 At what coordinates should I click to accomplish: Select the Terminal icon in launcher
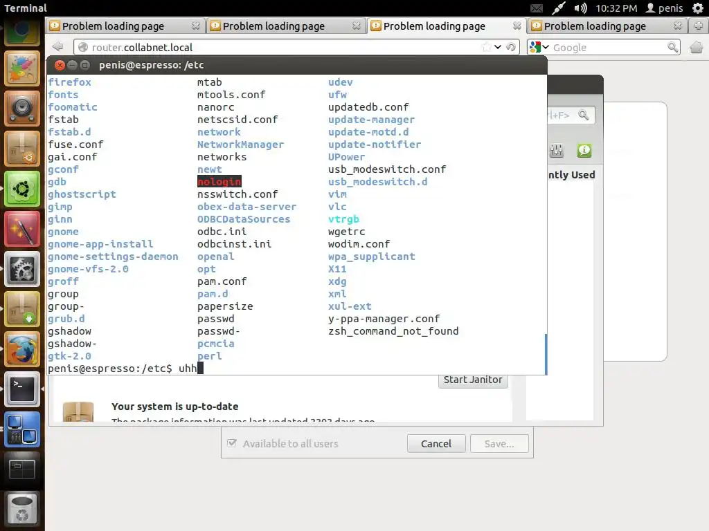point(21,389)
